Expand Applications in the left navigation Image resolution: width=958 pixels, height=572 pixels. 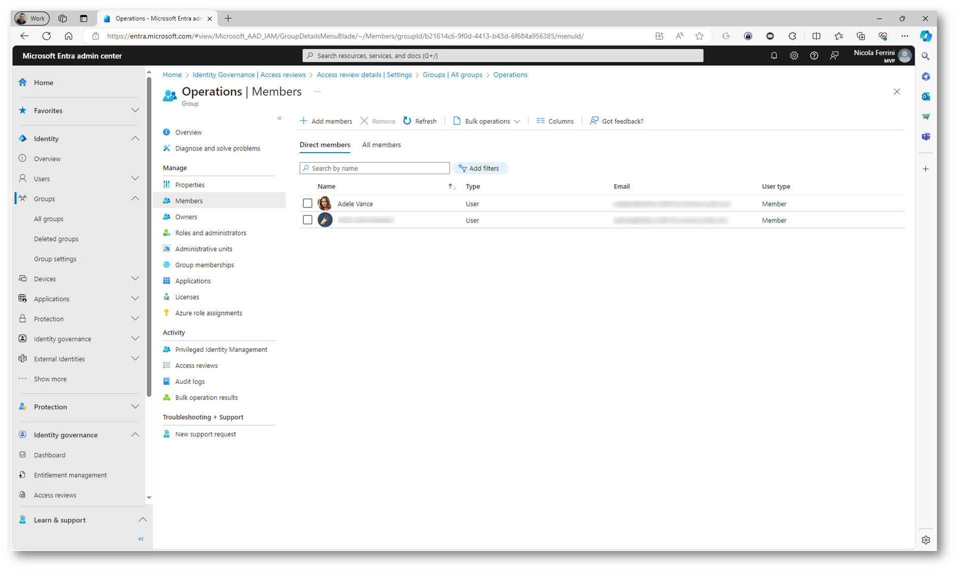click(135, 298)
